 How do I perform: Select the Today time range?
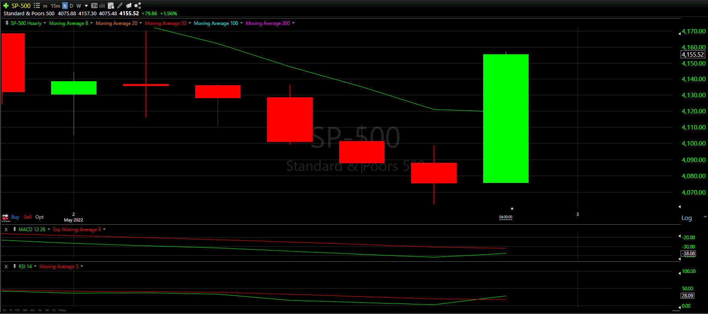pos(62,310)
